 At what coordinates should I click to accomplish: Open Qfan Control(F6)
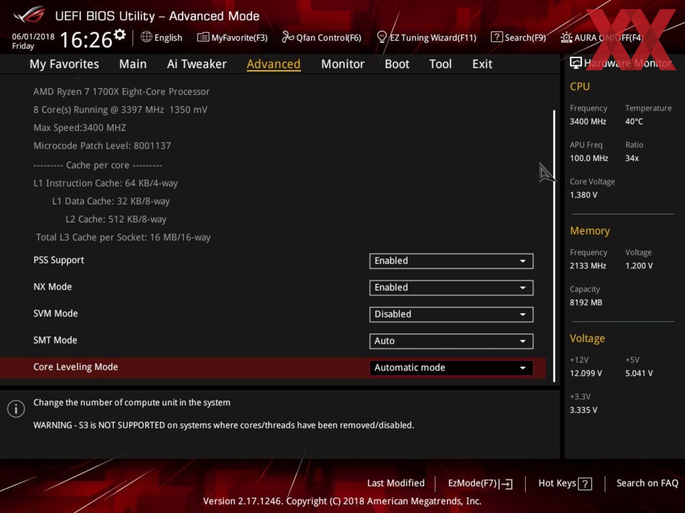[321, 37]
